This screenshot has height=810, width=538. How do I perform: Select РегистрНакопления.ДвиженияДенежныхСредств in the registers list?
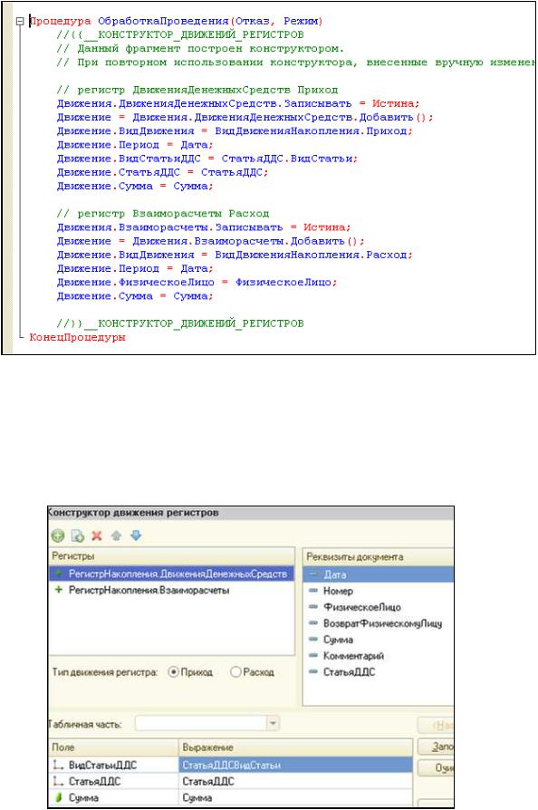pyautogui.click(x=172, y=574)
